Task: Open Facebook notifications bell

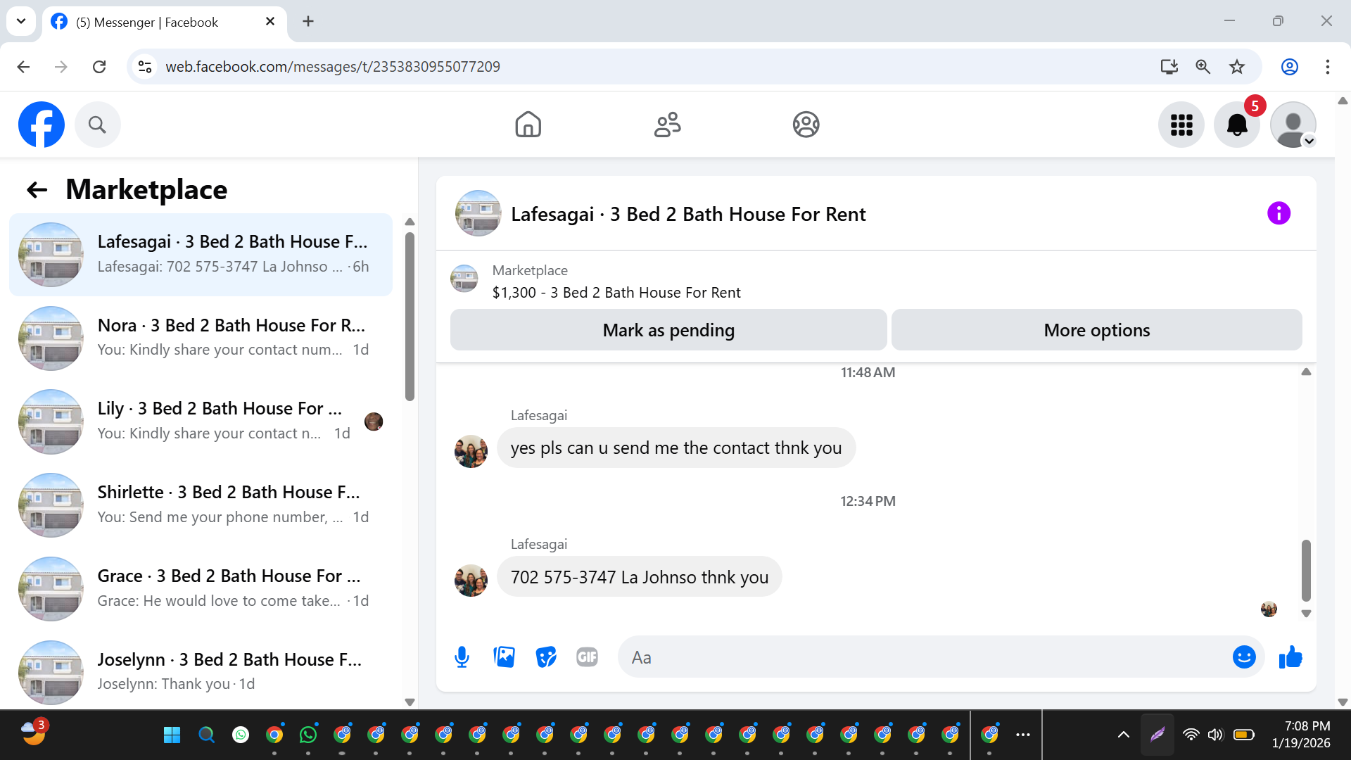Action: tap(1236, 125)
